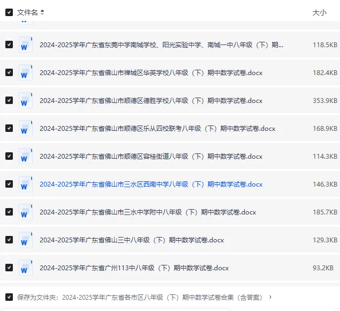The width and height of the screenshot is (340, 311).
Task: Click the 129.3KB size value
Action: point(325,240)
